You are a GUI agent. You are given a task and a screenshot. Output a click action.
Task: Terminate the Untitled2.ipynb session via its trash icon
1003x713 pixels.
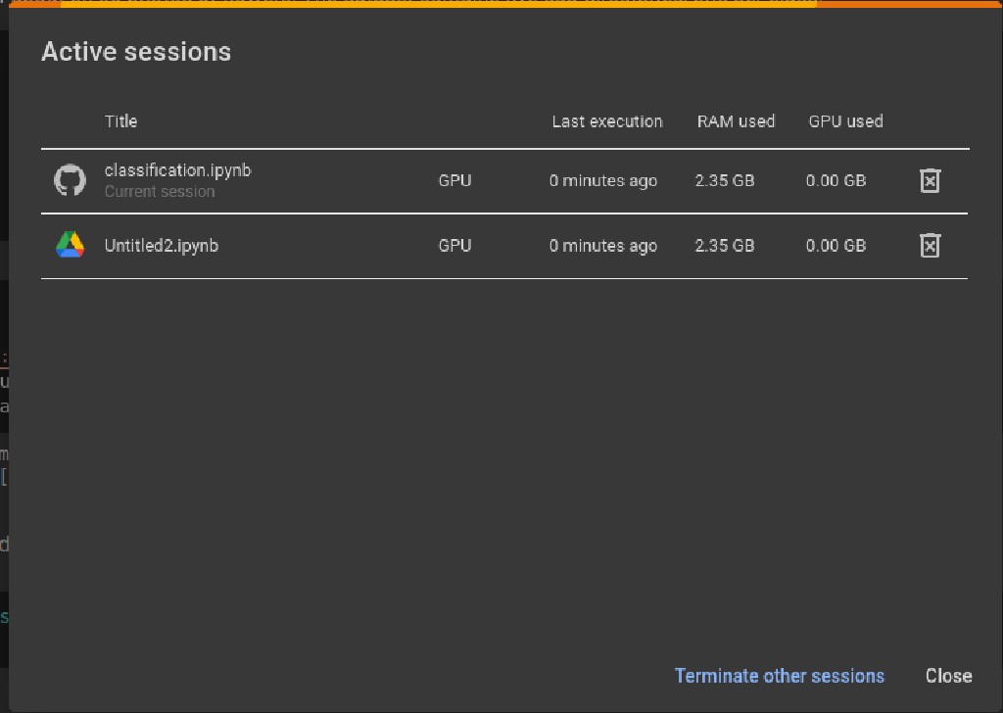[x=929, y=245]
